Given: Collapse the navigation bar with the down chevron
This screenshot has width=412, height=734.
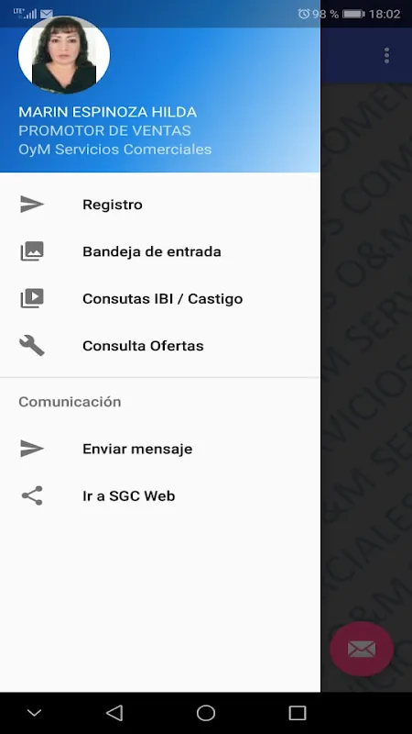Looking at the screenshot, I should click(34, 713).
